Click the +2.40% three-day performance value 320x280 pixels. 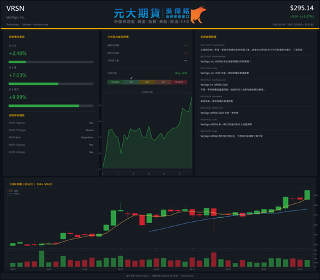18,53
